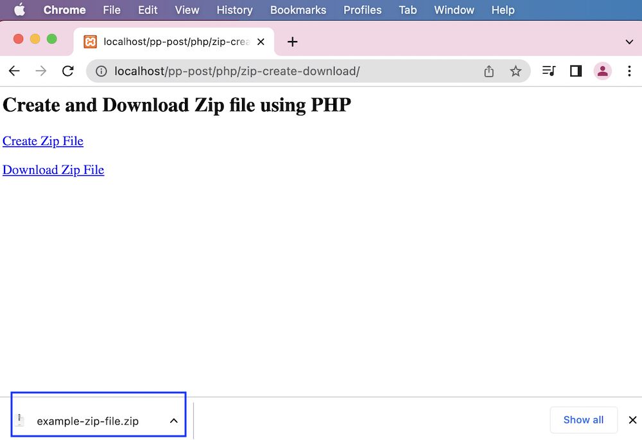The width and height of the screenshot is (642, 440).
Task: Dismiss the downloads bar with its X
Action: tap(633, 419)
